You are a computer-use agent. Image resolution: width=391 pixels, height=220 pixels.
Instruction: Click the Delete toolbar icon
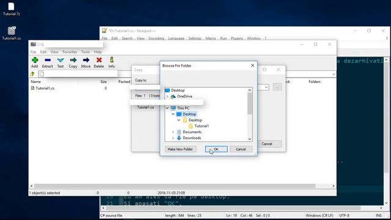tap(99, 62)
